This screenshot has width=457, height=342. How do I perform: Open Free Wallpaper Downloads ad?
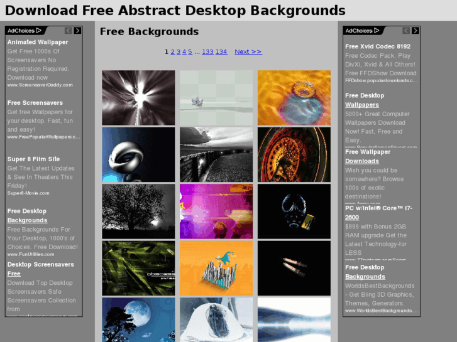click(x=368, y=157)
